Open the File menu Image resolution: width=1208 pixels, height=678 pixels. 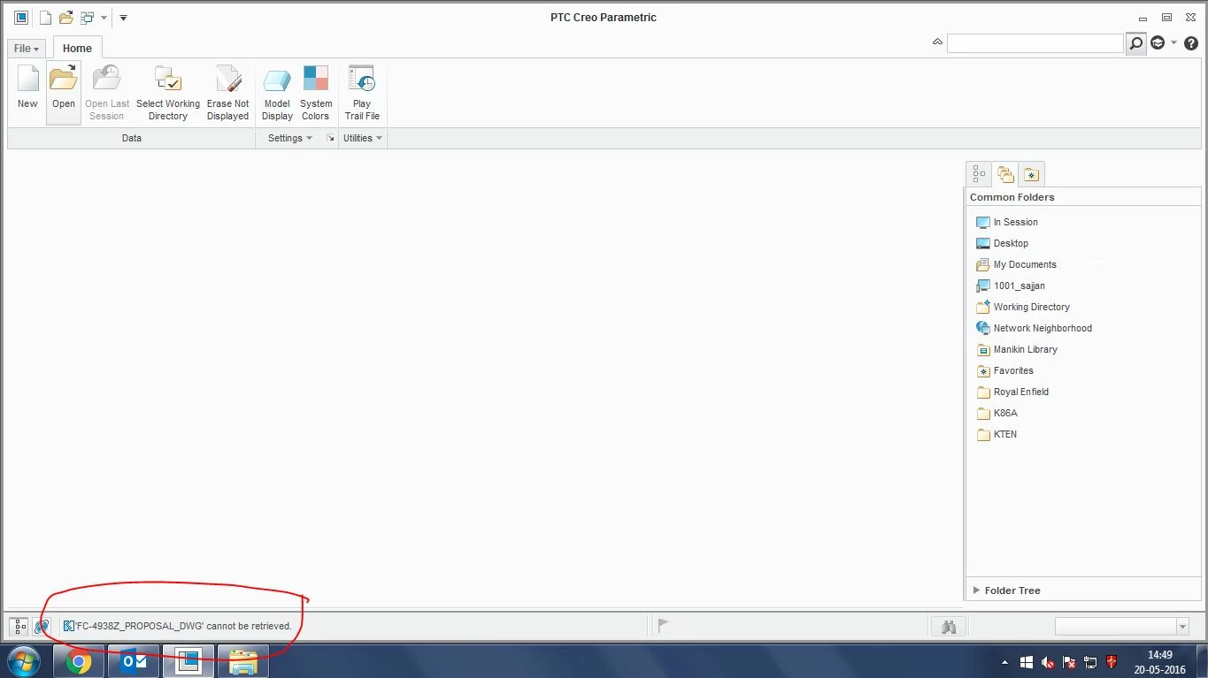coord(26,49)
